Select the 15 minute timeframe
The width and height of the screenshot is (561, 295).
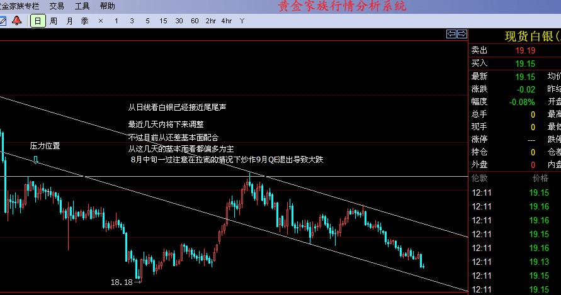(163, 21)
